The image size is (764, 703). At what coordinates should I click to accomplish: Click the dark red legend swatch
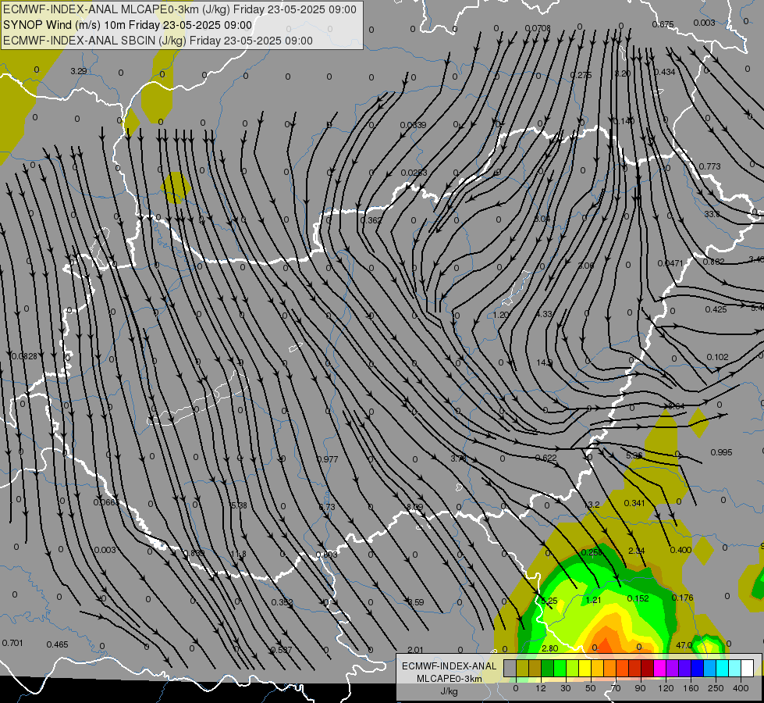tap(647, 669)
